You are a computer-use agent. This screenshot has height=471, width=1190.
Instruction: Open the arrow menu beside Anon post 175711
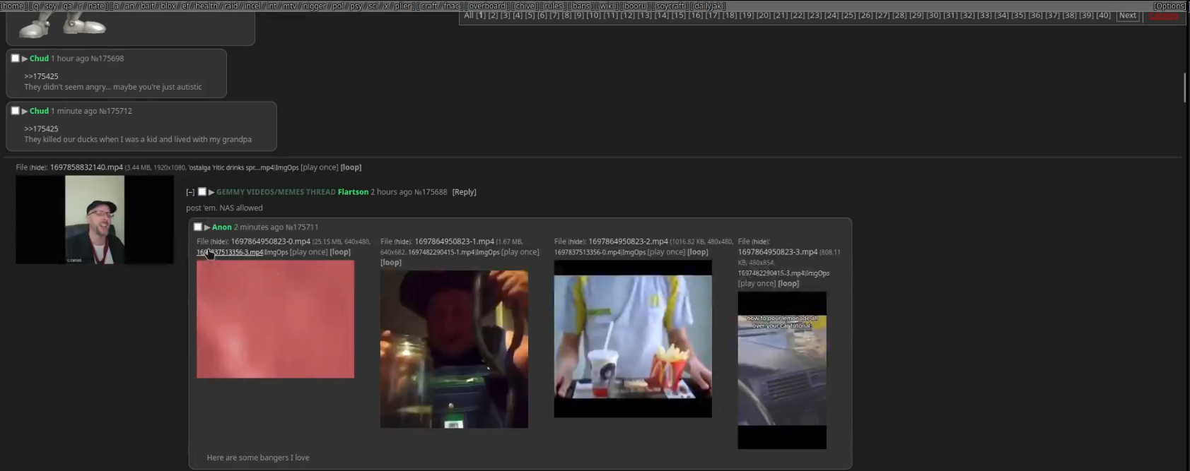pos(207,227)
